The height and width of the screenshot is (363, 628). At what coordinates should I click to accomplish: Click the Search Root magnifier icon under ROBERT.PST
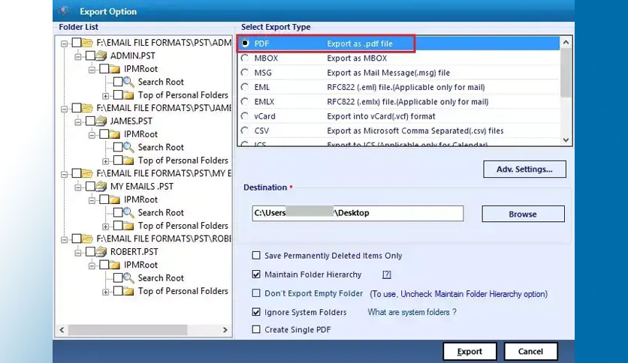tap(128, 277)
